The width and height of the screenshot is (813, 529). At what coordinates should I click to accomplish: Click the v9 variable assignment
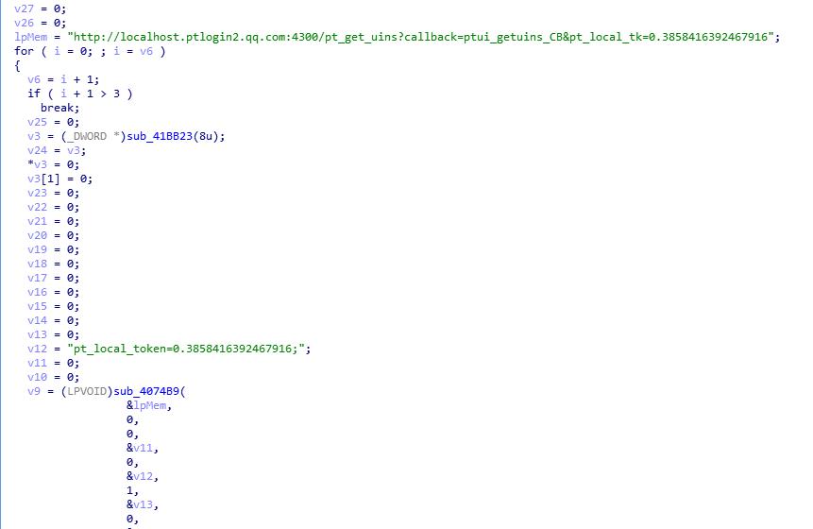click(34, 392)
